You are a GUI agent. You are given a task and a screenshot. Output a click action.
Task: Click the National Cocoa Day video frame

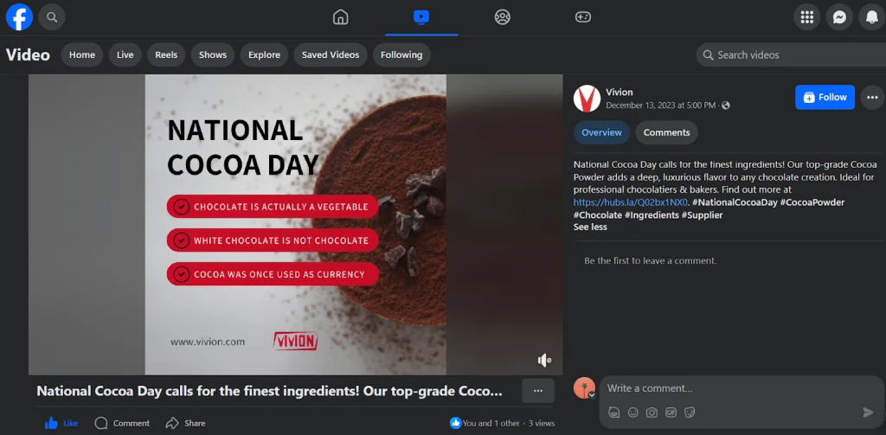pyautogui.click(x=296, y=224)
